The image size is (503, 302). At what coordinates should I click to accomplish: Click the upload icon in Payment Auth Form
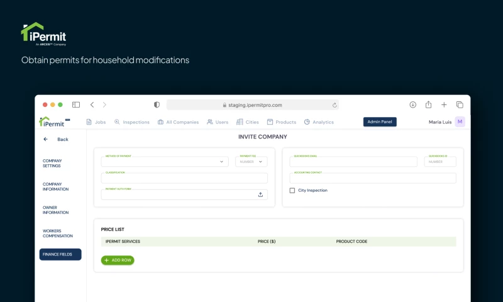(260, 195)
